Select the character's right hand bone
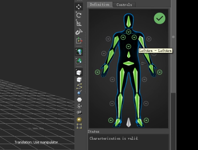The image size is (198, 150). click(x=106, y=69)
